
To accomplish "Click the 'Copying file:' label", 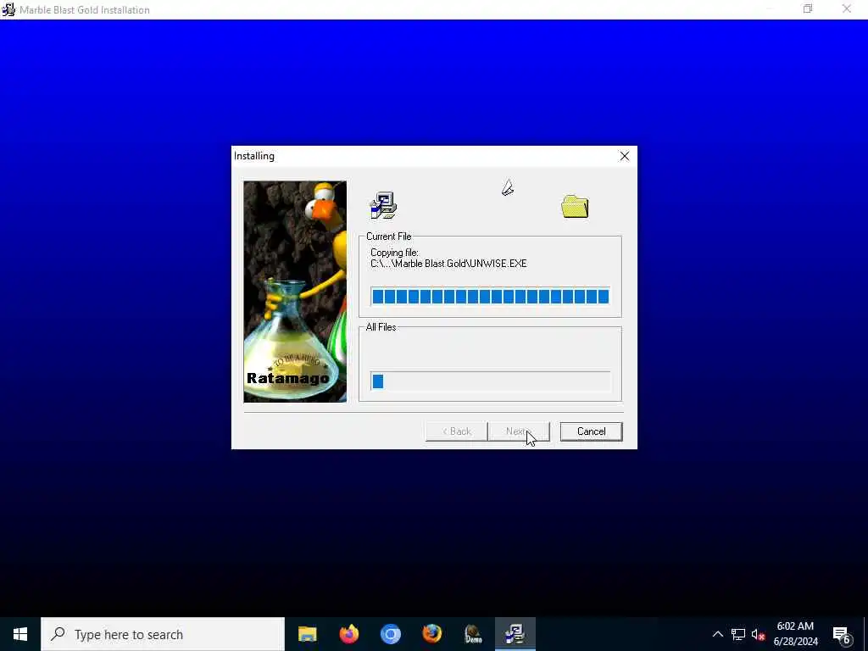I will pos(394,253).
